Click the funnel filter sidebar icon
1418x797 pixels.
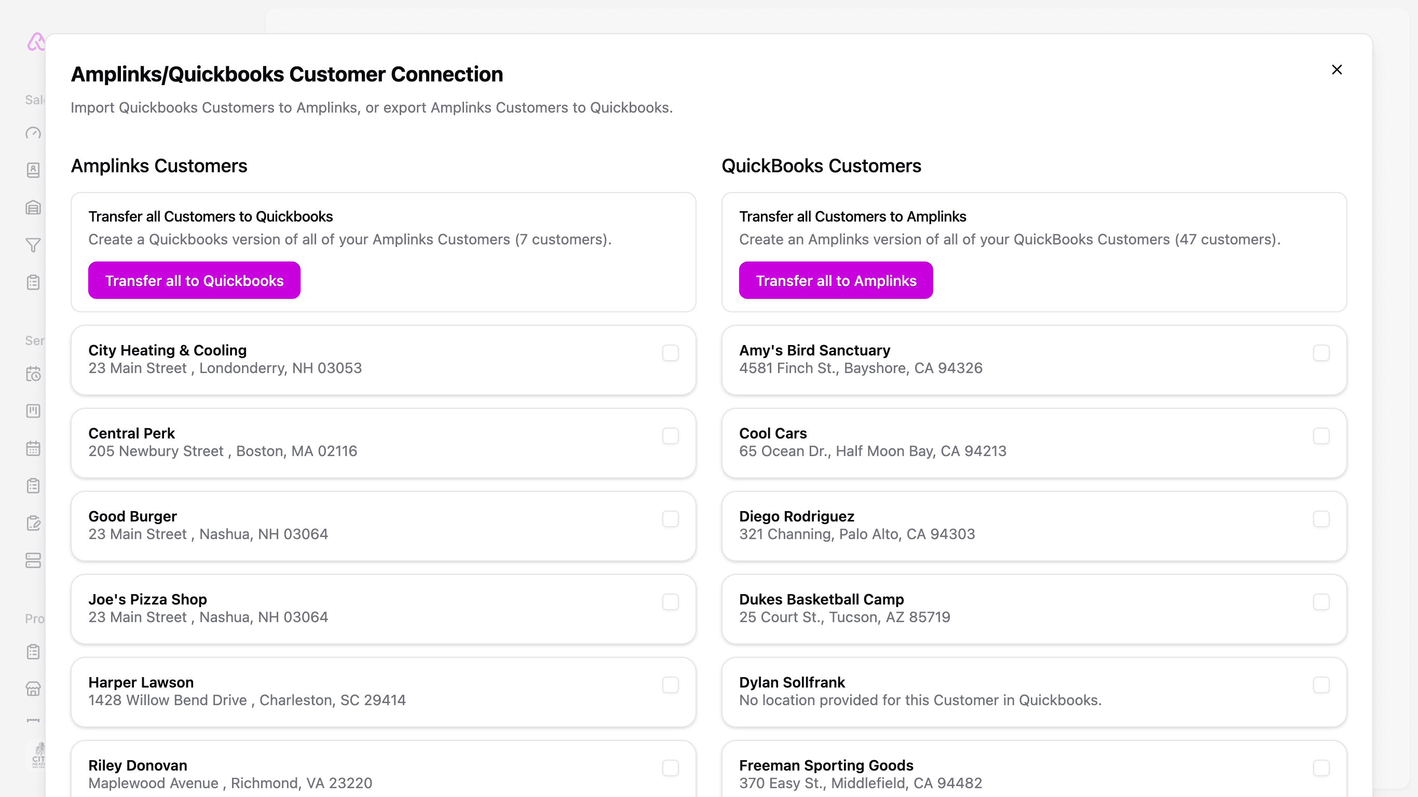[33, 245]
